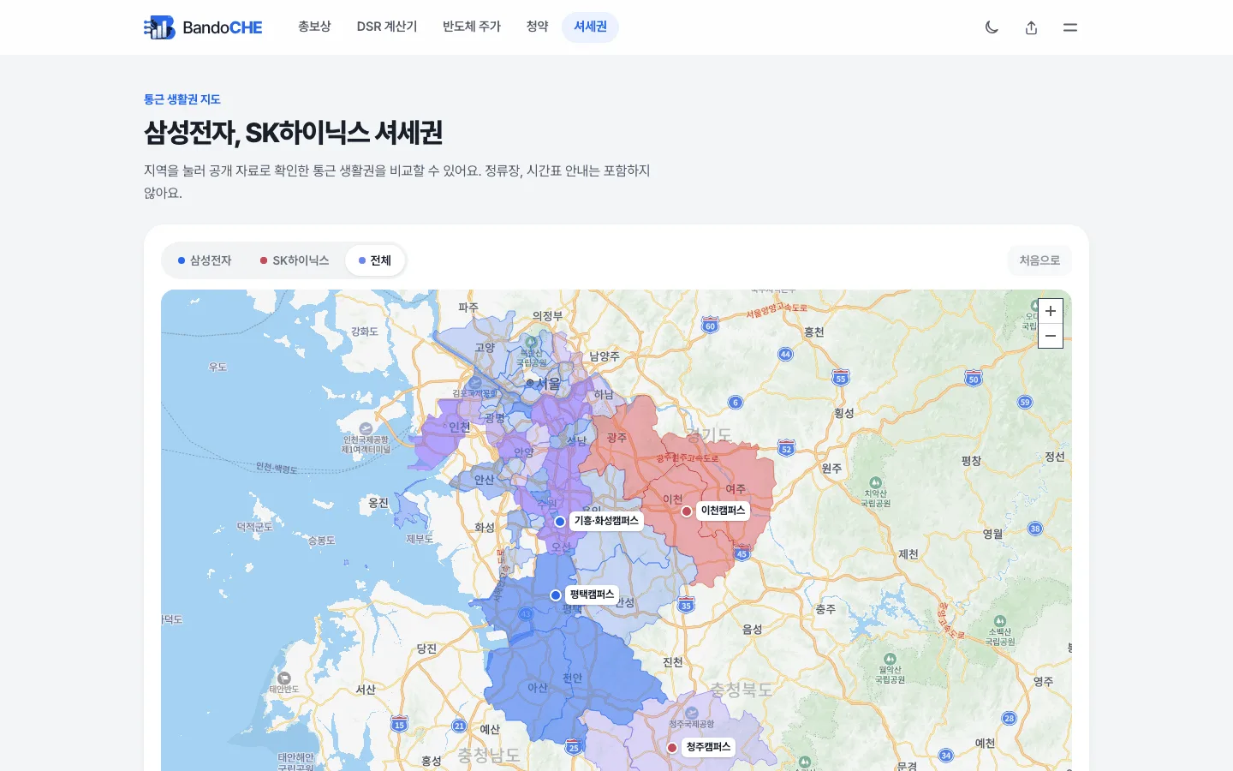Click the 홍천 label on the map
1233x771 pixels.
[814, 332]
